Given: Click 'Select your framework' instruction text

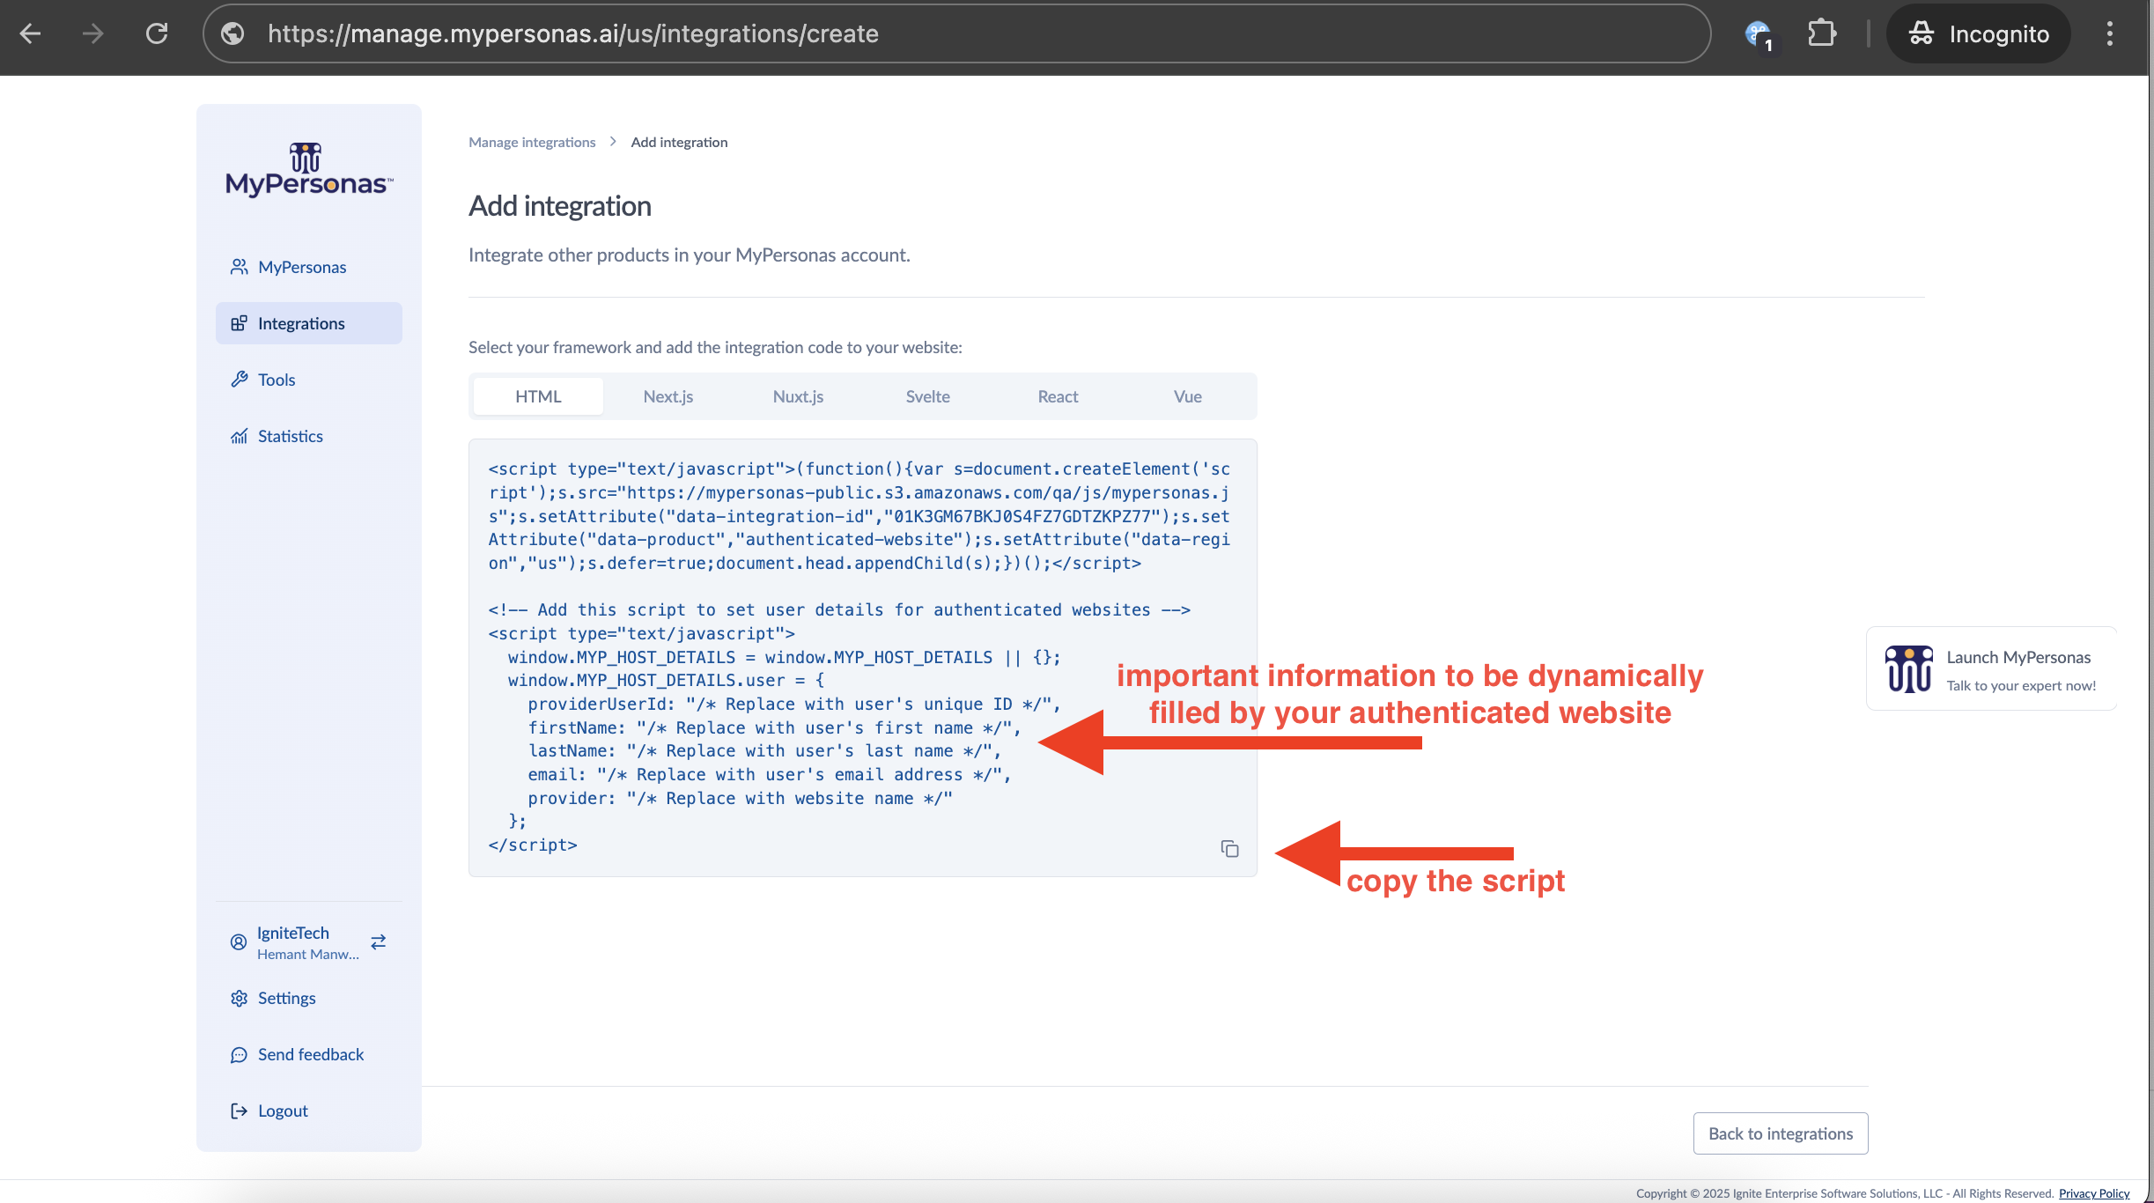Looking at the screenshot, I should pyautogui.click(x=715, y=347).
